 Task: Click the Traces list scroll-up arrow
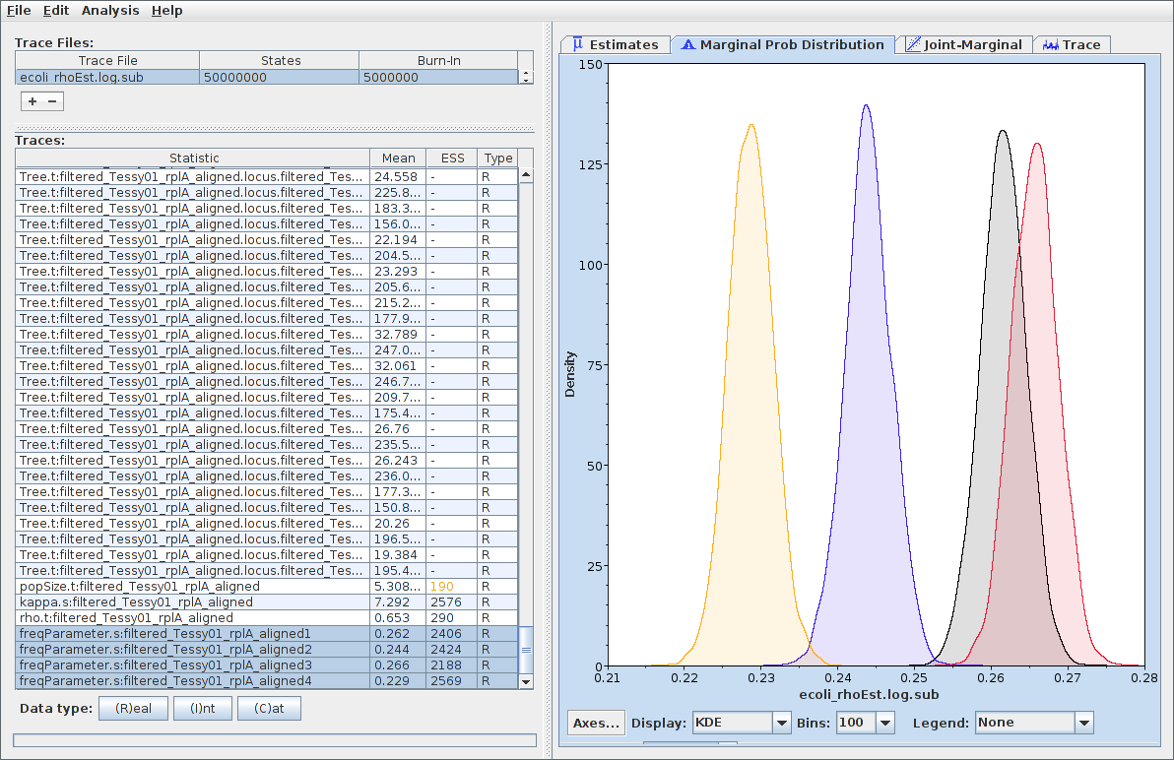(526, 175)
